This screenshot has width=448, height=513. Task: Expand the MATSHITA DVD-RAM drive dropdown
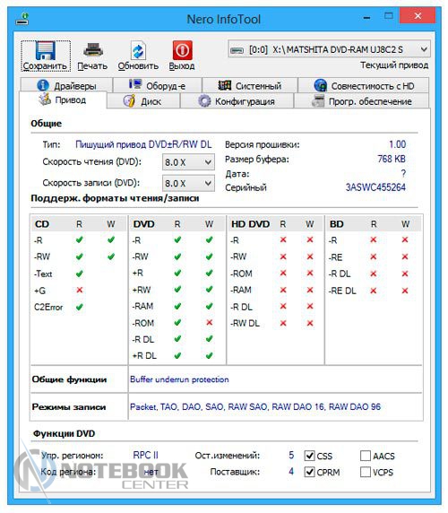(x=329, y=49)
